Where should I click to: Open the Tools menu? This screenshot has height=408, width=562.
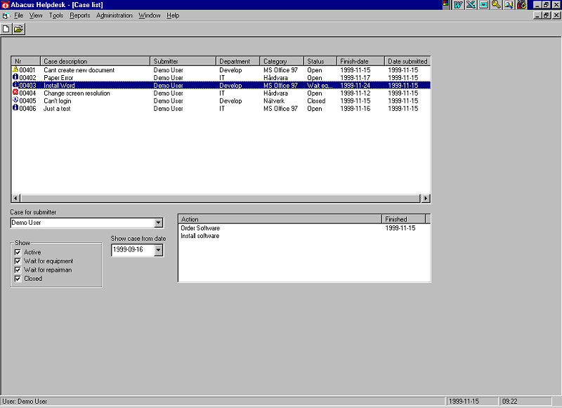click(x=56, y=15)
